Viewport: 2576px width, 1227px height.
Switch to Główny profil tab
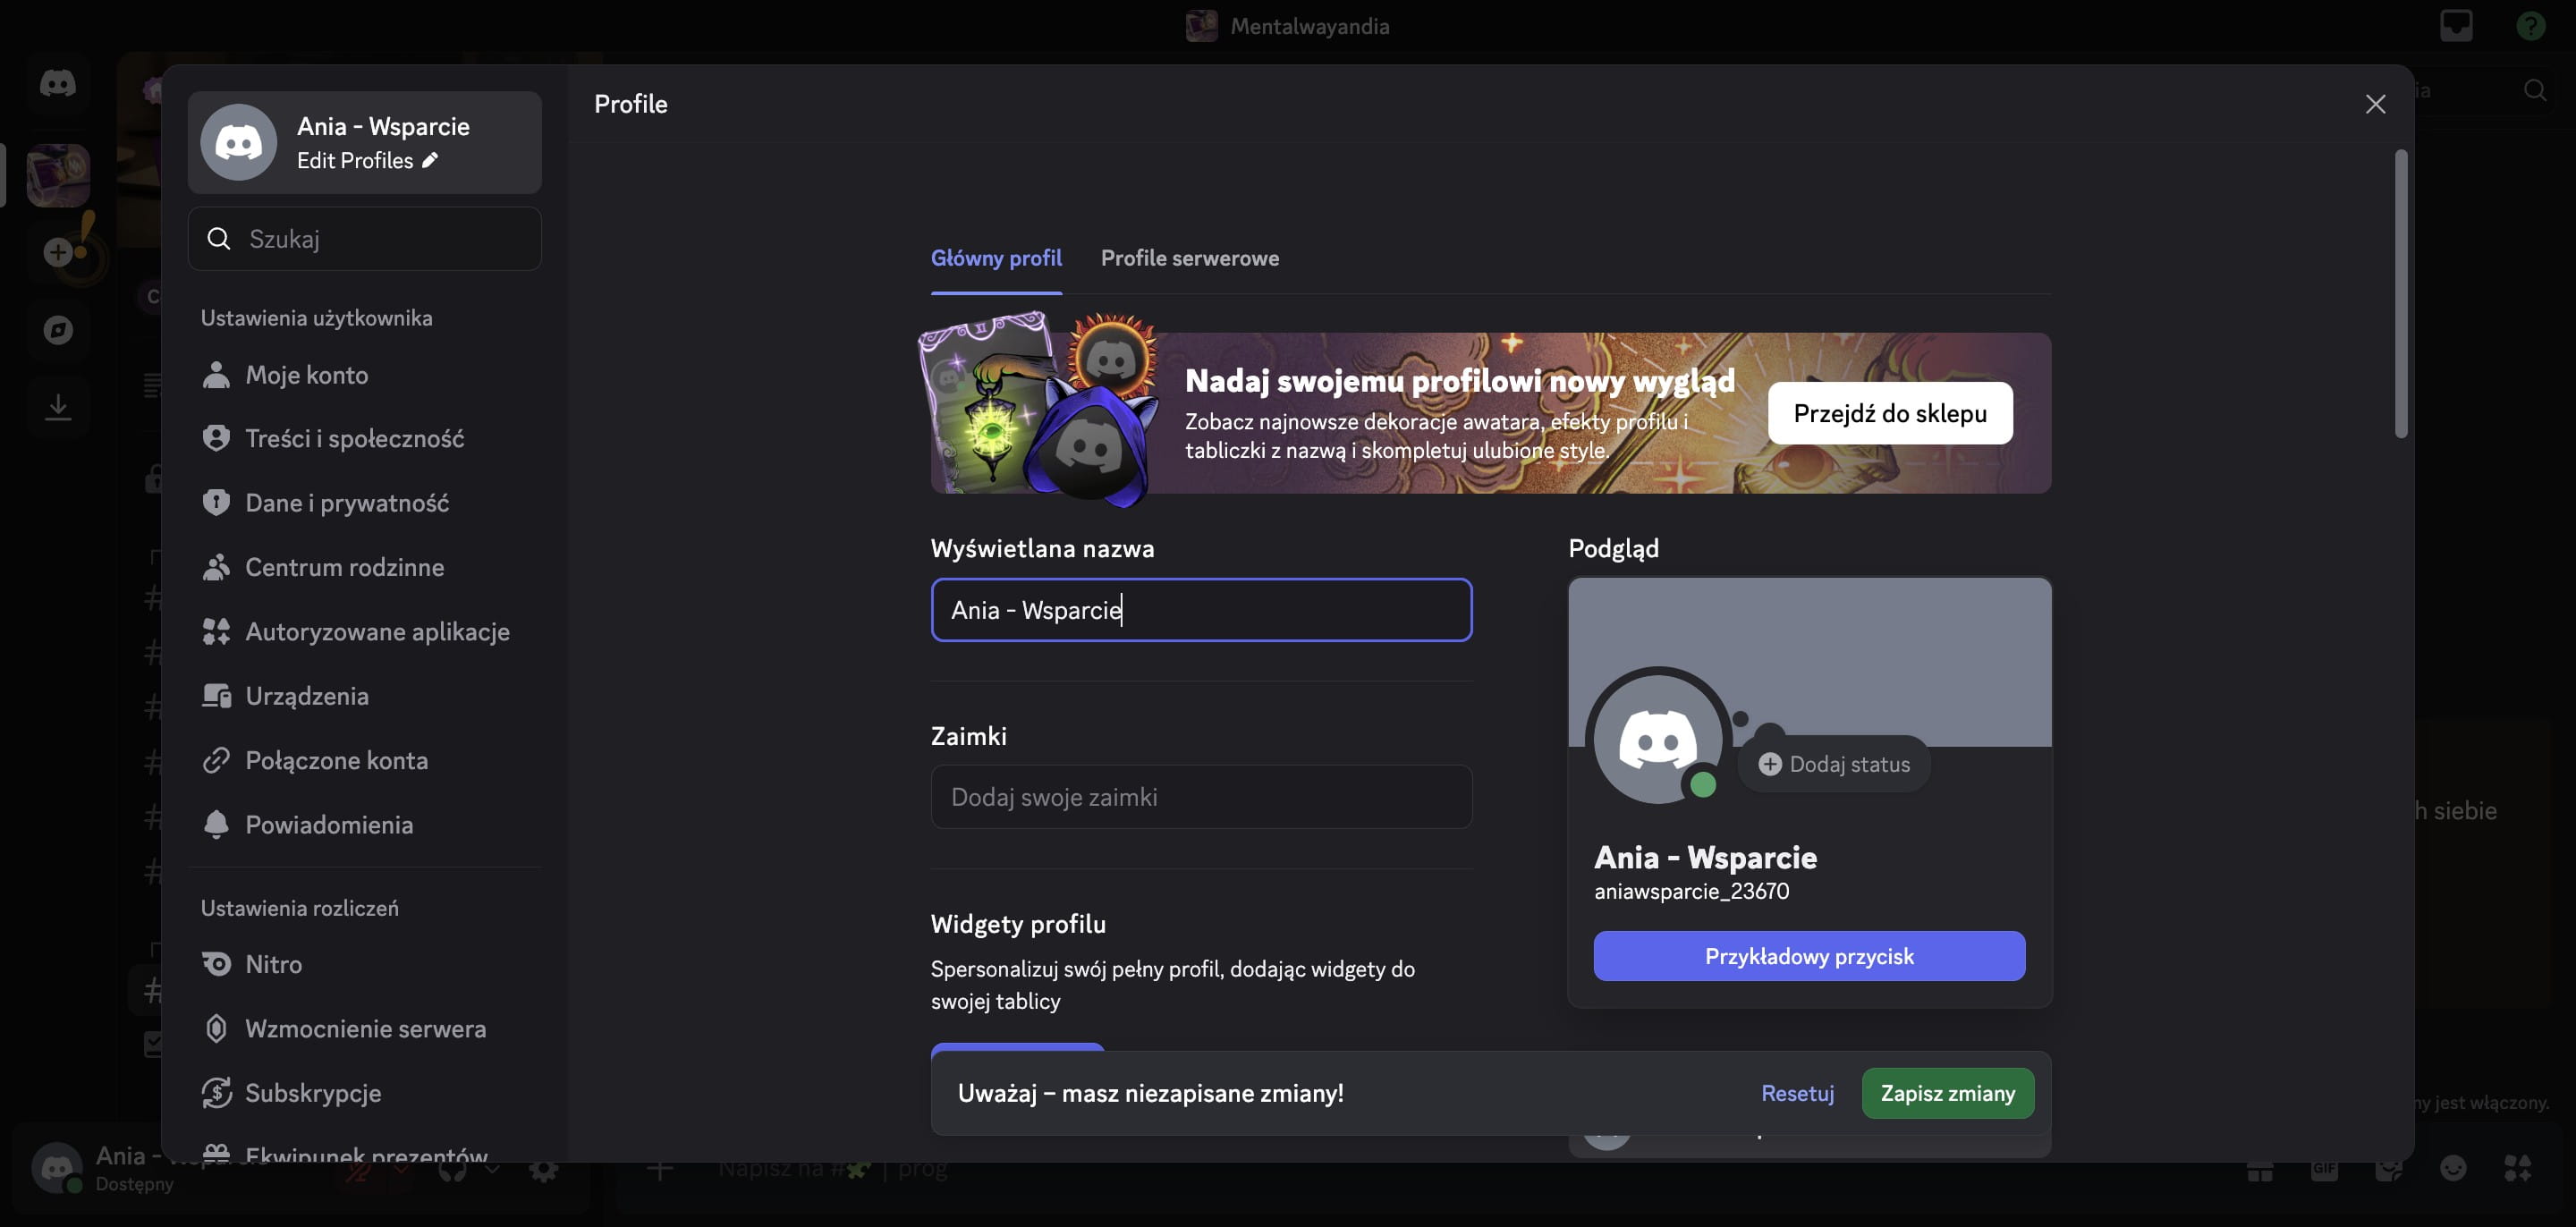click(x=996, y=258)
